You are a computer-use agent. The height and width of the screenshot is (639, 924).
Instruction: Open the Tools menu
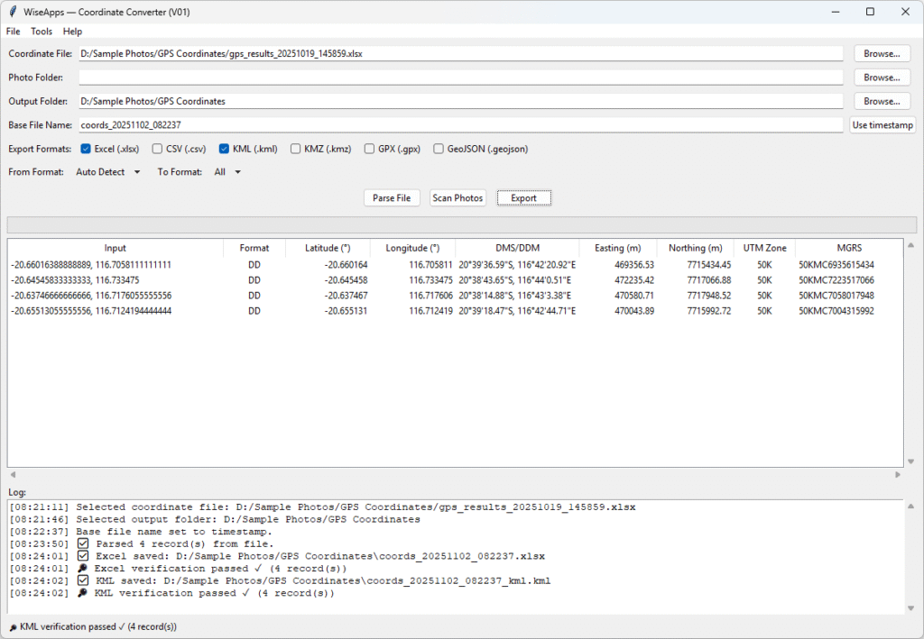click(41, 31)
